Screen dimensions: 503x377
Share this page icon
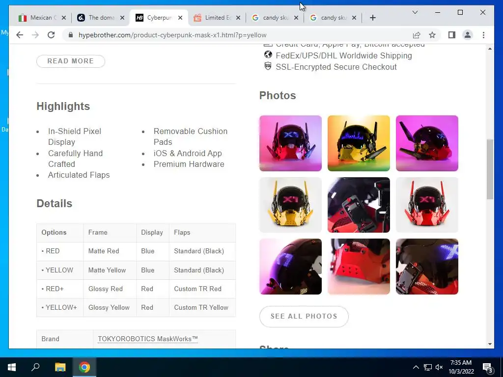(x=417, y=35)
